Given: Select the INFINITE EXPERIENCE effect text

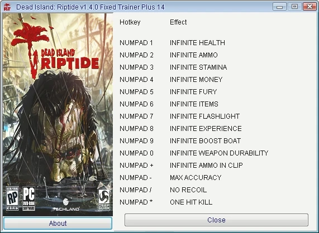Looking at the screenshot, I should [x=206, y=128].
